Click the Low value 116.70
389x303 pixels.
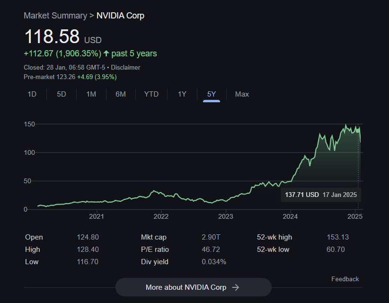pyautogui.click(x=88, y=262)
